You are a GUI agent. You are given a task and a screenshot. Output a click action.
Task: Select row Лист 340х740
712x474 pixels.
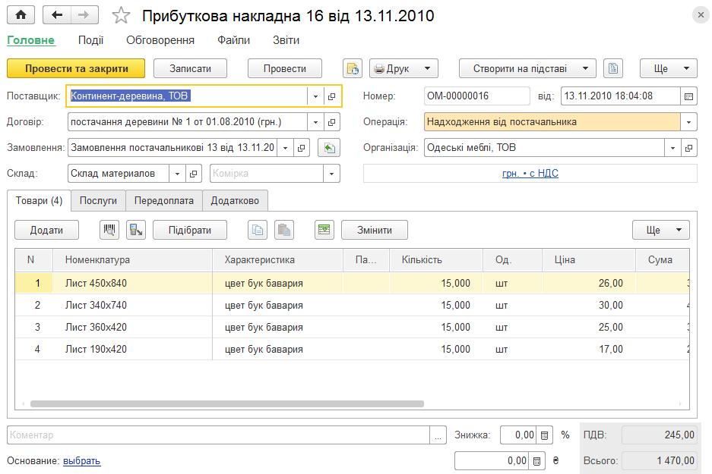coord(352,306)
